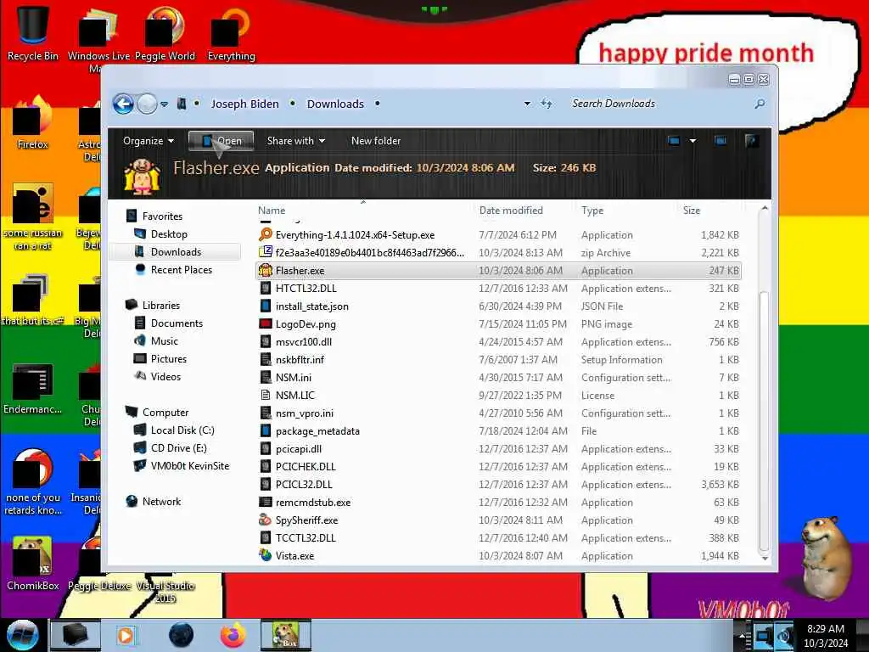
Task: Open the Share with menu
Action: 295,141
